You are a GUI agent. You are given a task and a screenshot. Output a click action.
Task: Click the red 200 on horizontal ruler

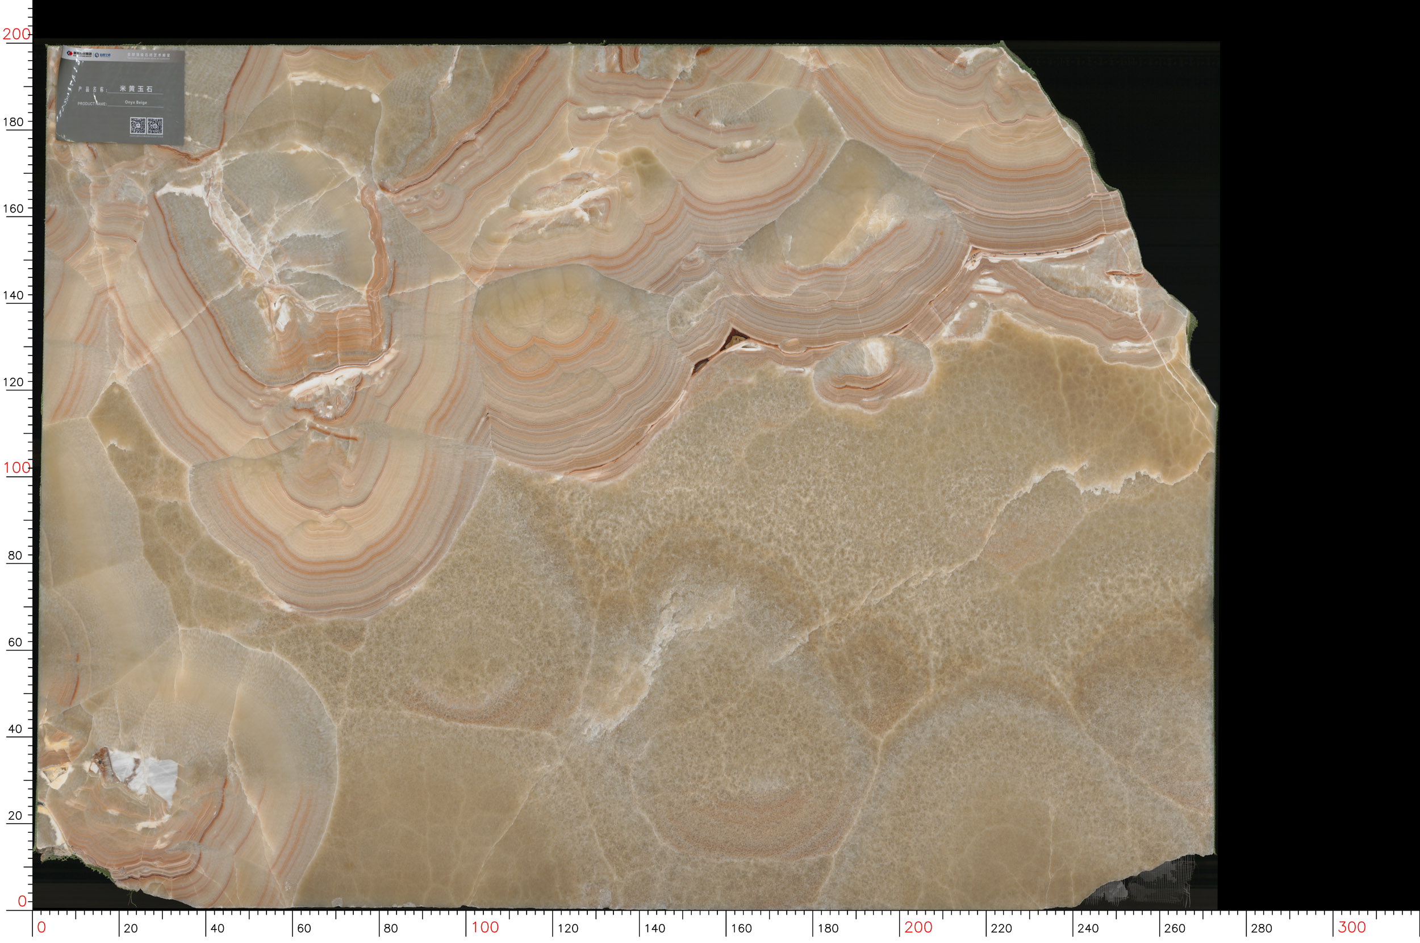point(918,927)
